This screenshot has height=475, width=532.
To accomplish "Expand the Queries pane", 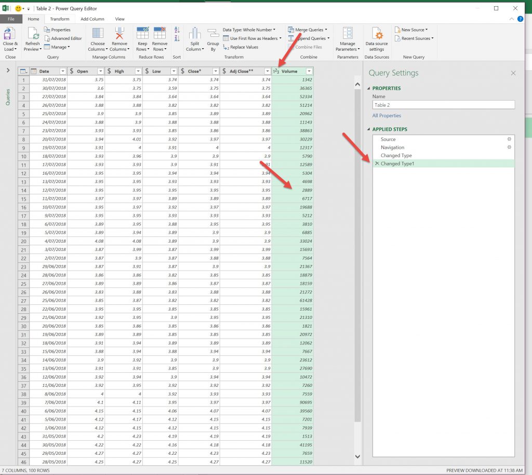I will click(x=8, y=71).
